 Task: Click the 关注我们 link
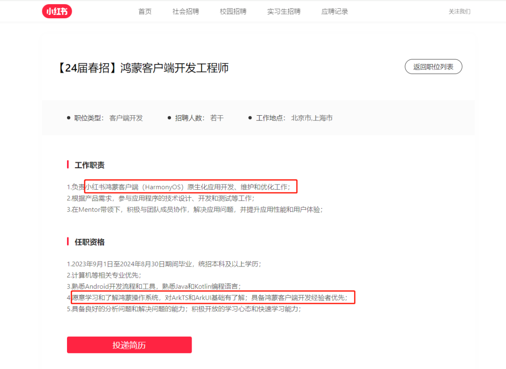coord(460,12)
